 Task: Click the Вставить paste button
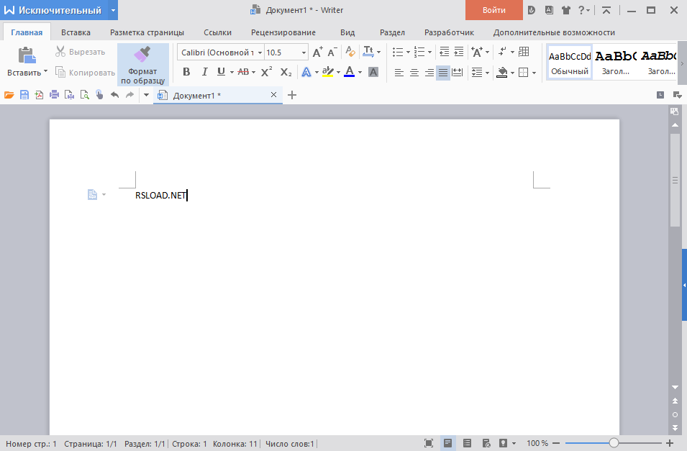pos(26,62)
